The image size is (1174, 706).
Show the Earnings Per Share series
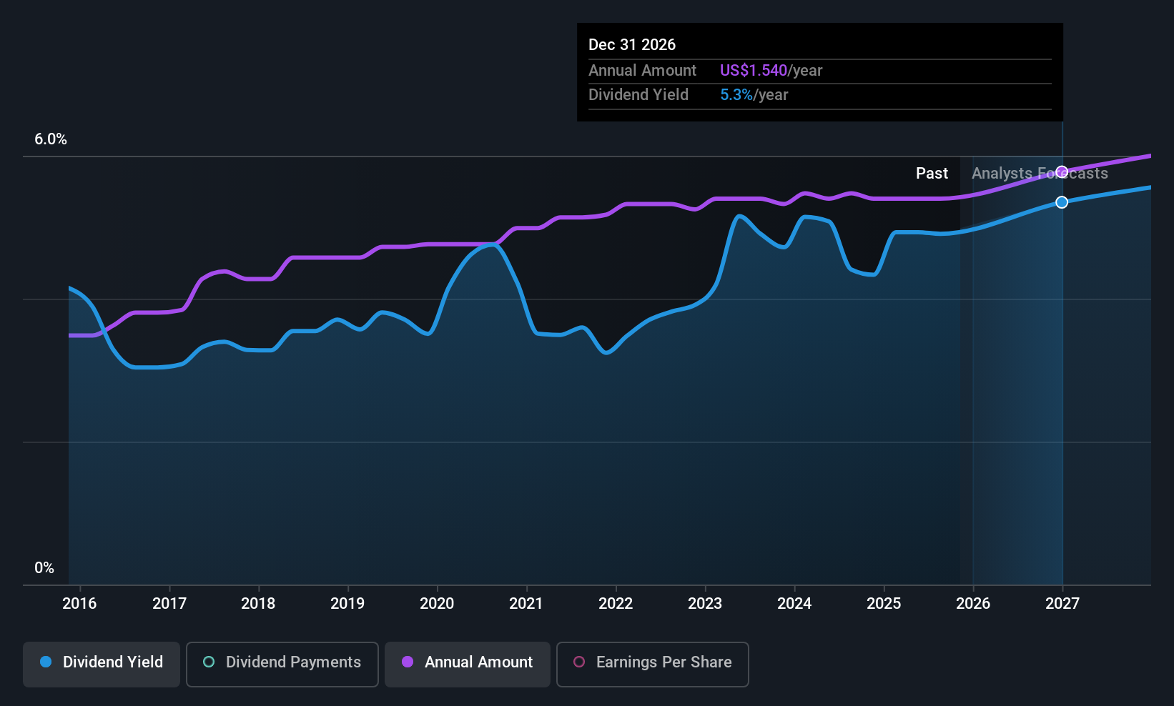(652, 664)
